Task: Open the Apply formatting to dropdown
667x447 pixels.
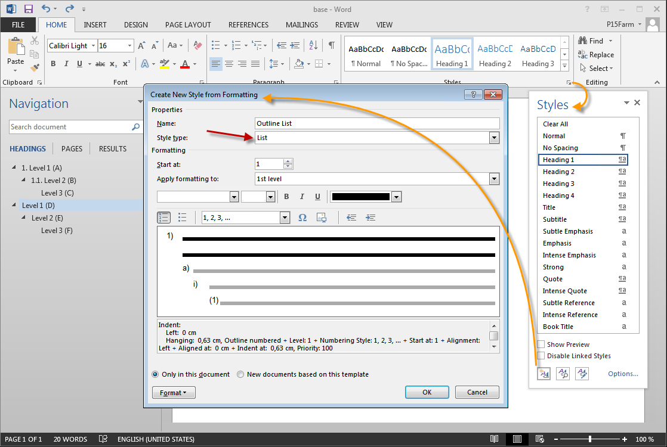Action: pyautogui.click(x=494, y=178)
